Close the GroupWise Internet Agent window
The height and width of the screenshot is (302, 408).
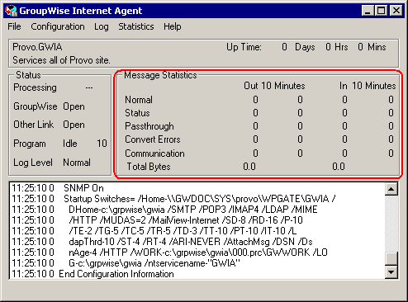[396, 11]
